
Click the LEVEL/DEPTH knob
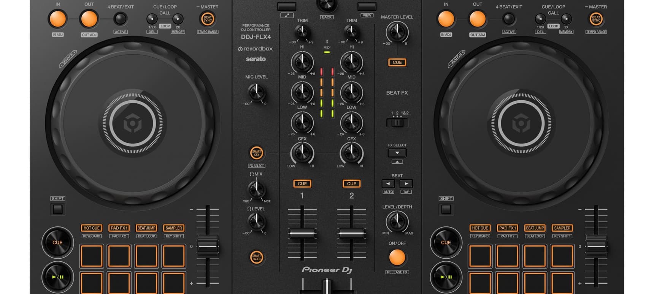coord(397,222)
